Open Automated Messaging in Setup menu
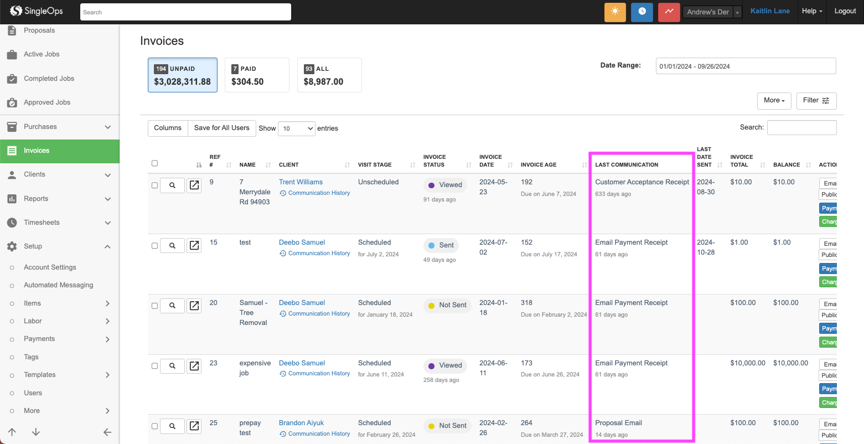The height and width of the screenshot is (444, 864). pyautogui.click(x=58, y=285)
